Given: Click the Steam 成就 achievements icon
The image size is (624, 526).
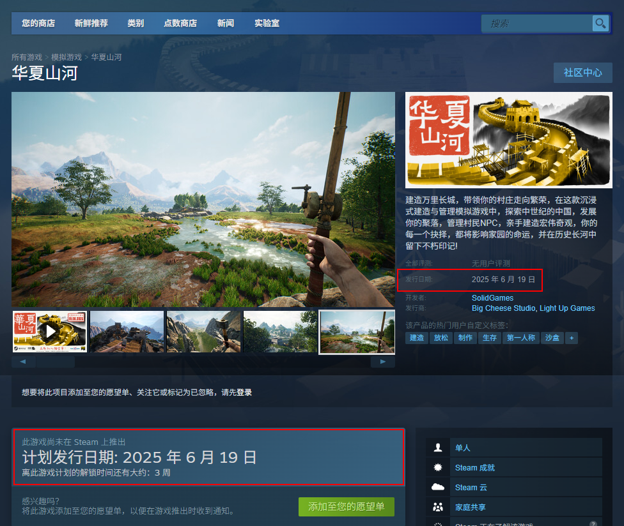Looking at the screenshot, I should 438,467.
